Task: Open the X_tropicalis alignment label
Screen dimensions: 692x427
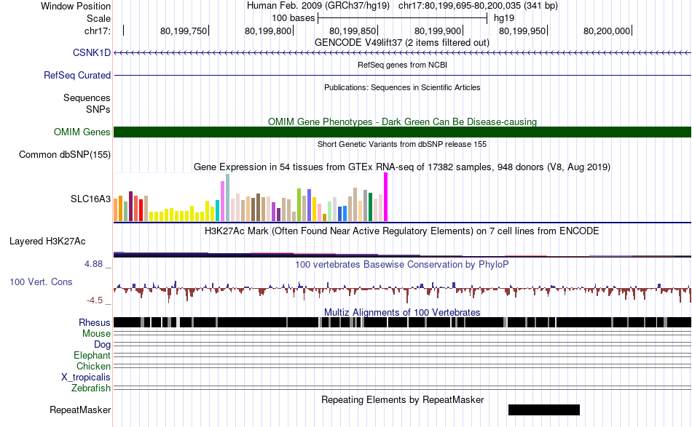Action: pos(86,378)
